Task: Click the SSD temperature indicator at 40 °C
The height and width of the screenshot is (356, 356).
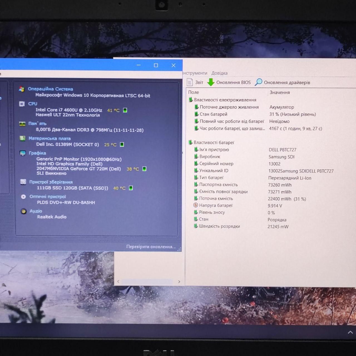Action: coord(131,188)
